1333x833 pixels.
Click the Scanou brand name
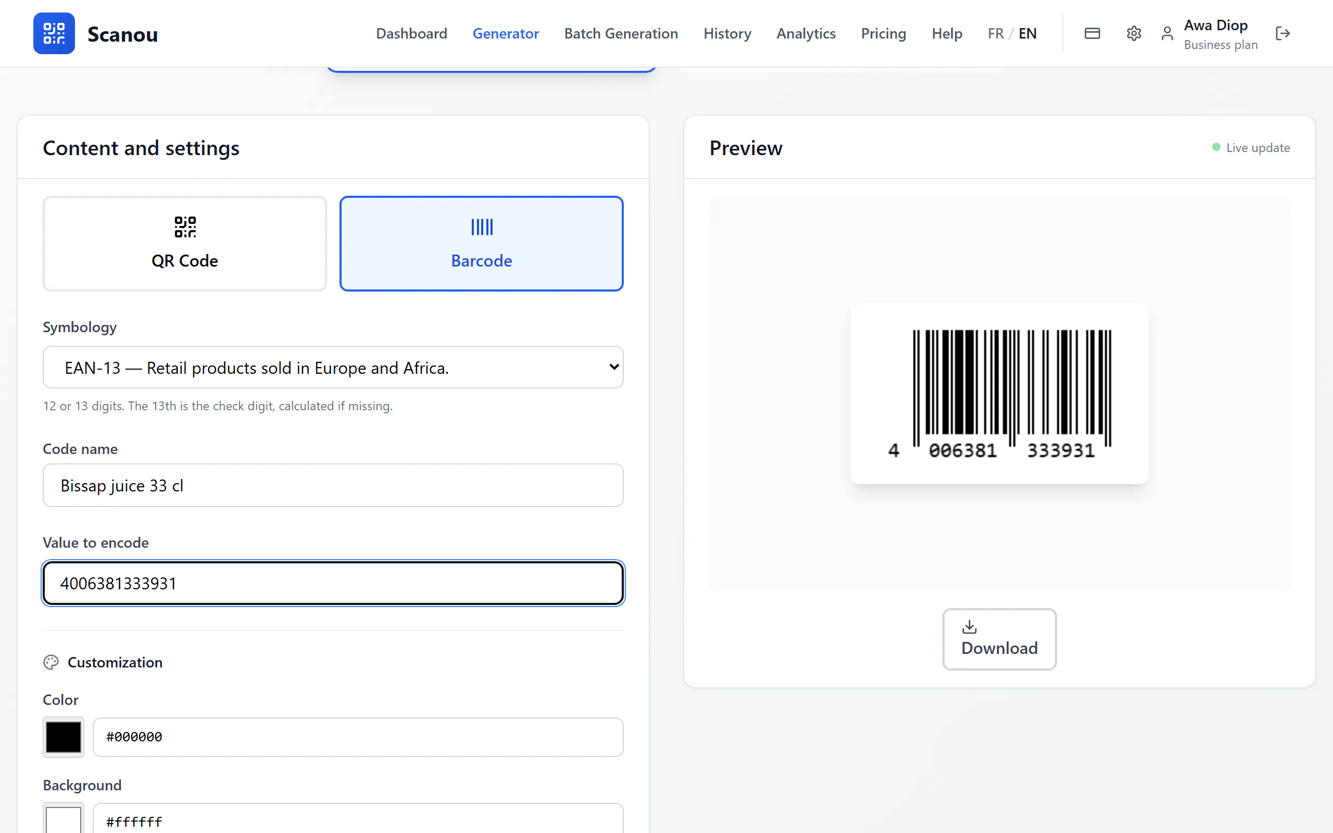coord(122,34)
